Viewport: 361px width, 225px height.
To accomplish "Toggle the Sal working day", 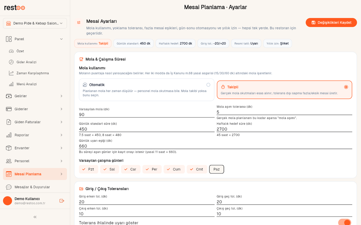I will [x=110, y=169].
